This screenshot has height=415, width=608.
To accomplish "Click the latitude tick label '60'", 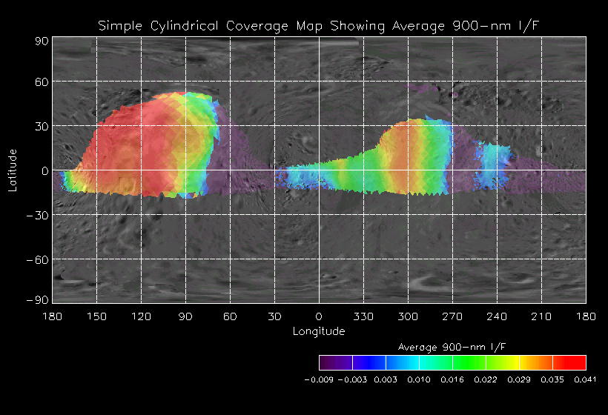I will click(42, 82).
